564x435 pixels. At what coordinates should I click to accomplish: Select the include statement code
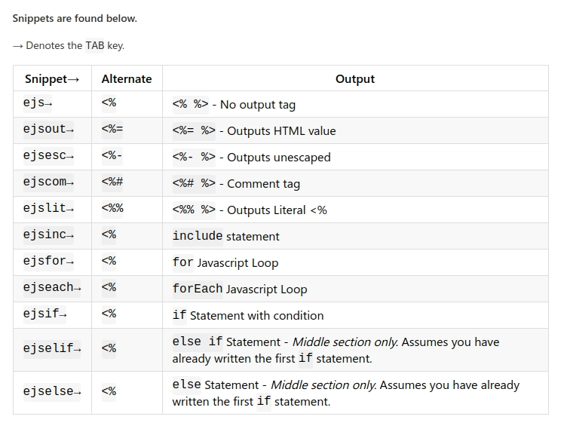click(198, 236)
